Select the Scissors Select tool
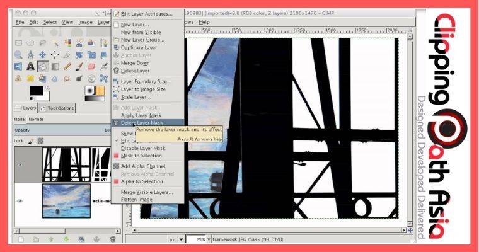This screenshot has height=252, width=479. point(79,43)
